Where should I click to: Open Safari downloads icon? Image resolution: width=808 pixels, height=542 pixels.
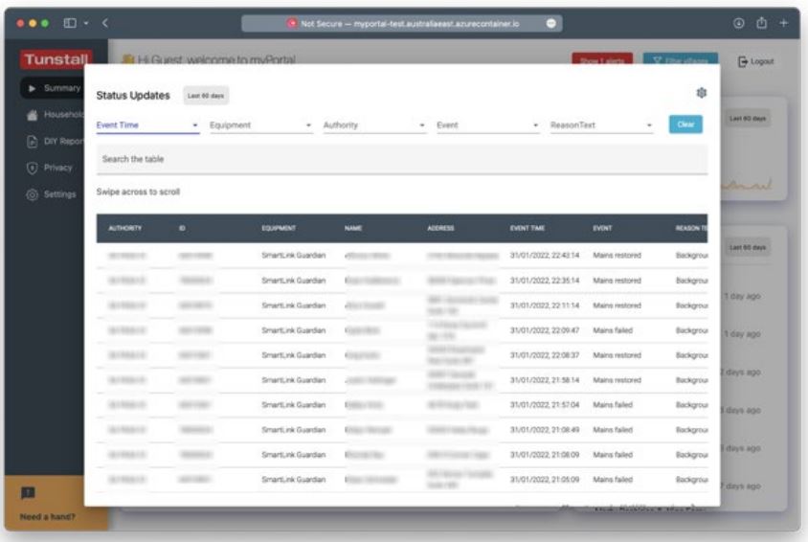[738, 23]
